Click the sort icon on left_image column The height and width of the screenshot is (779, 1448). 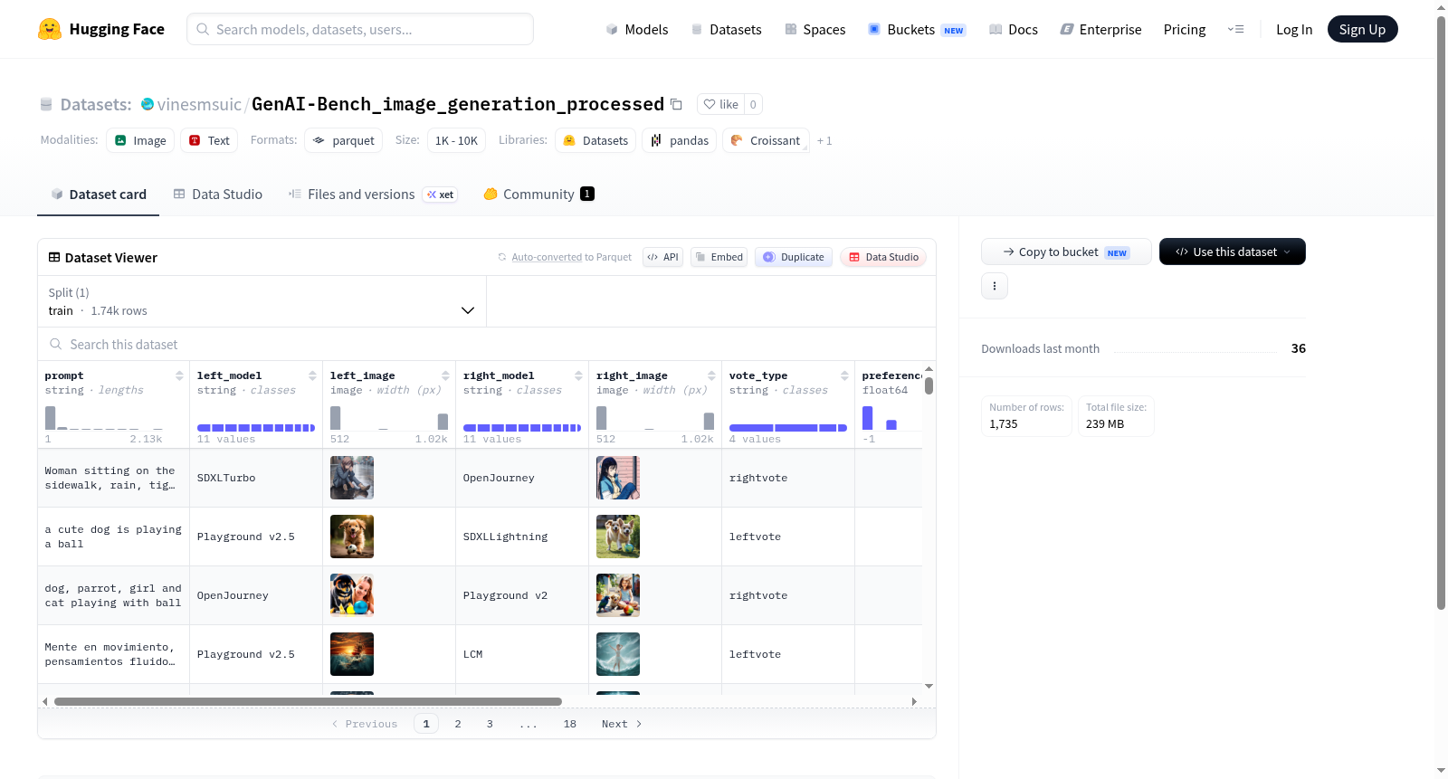445,375
